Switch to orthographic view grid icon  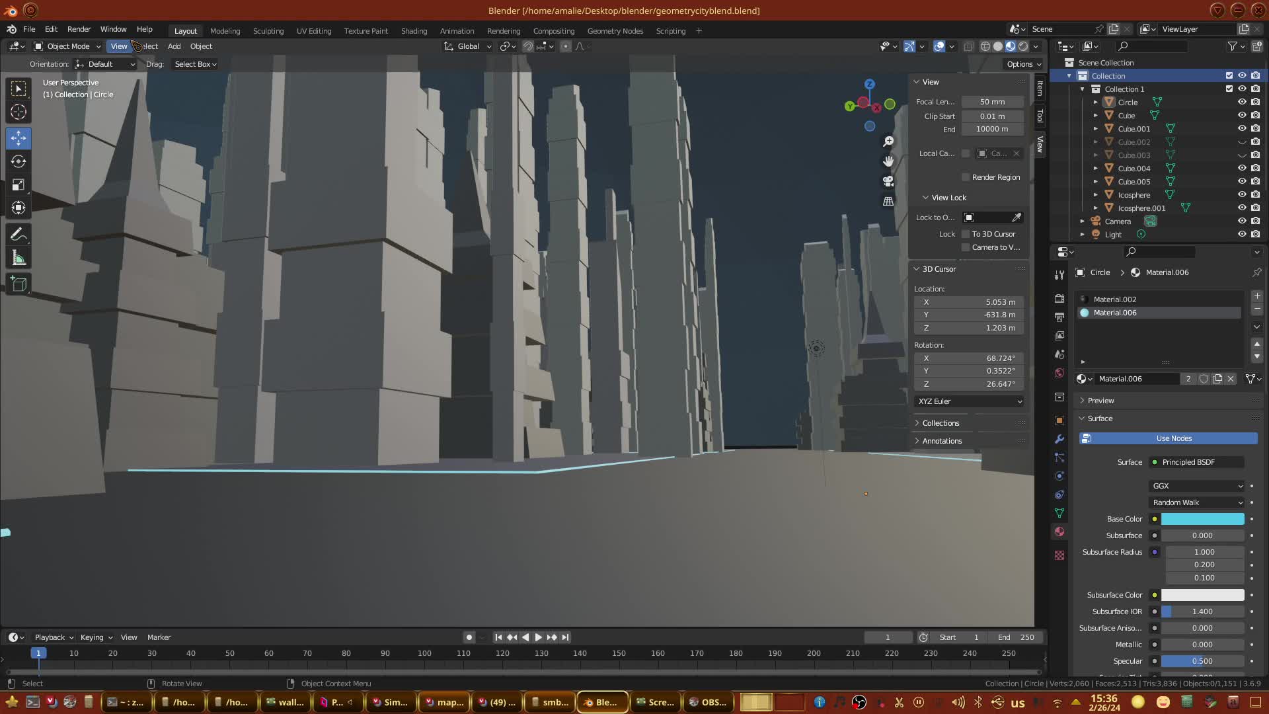click(888, 201)
